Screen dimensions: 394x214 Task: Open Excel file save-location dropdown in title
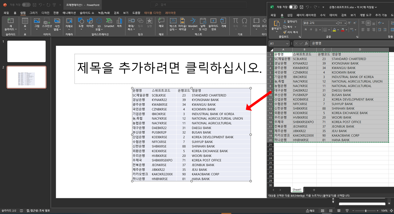coord(376,7)
